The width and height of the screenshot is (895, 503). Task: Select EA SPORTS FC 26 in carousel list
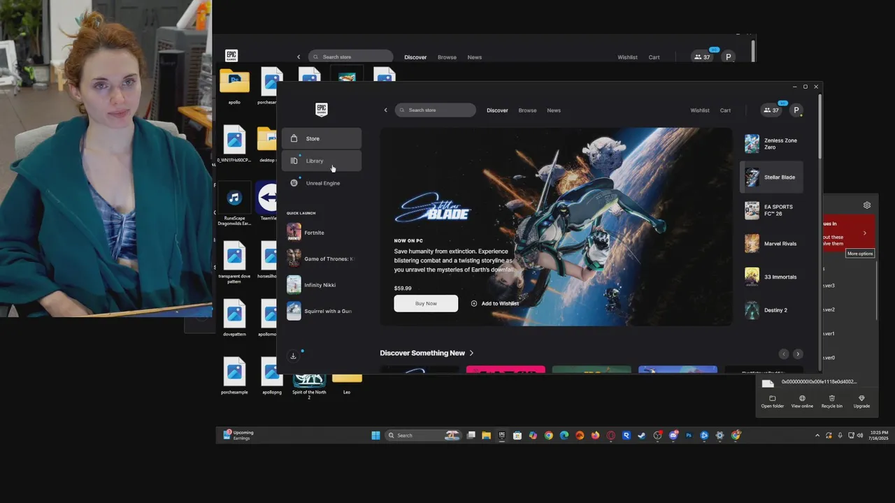coord(773,210)
